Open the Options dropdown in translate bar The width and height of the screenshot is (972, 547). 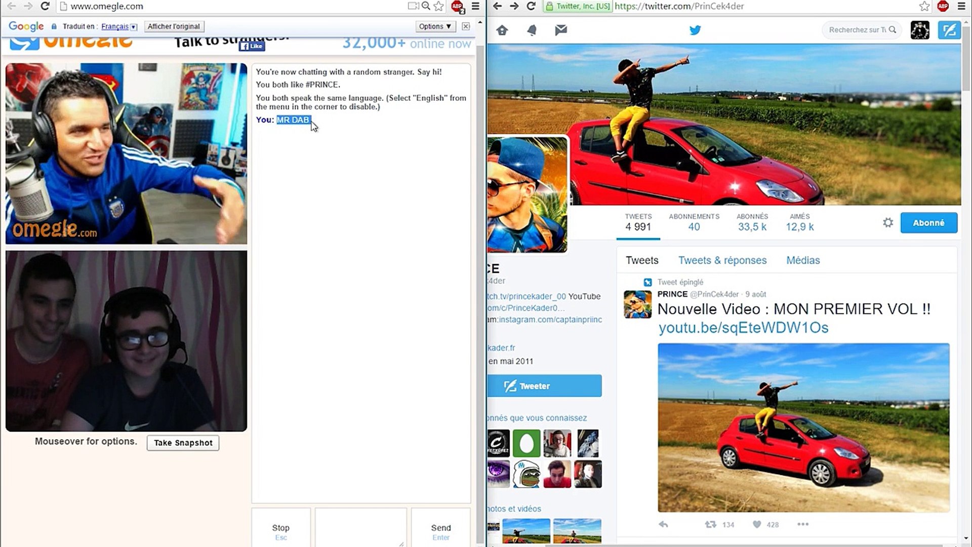point(435,26)
